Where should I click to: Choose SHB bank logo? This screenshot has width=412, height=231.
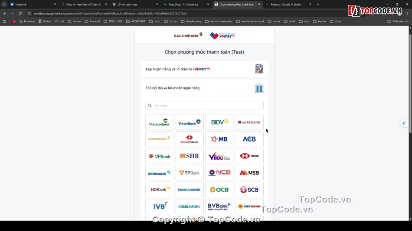click(190, 156)
